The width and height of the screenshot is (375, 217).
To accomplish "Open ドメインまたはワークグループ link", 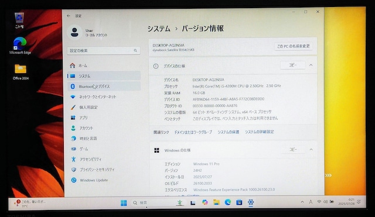I will tap(193, 132).
